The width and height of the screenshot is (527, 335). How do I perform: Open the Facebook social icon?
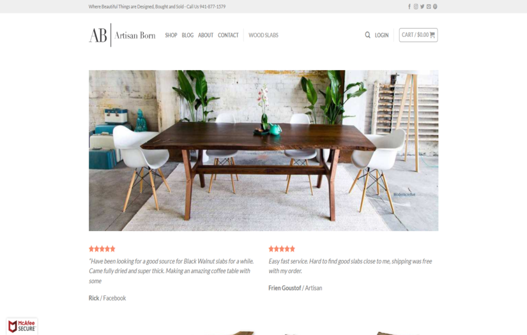click(x=409, y=7)
